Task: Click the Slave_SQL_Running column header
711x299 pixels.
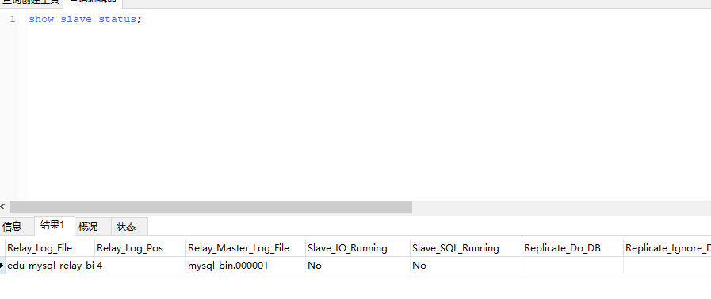Action: point(466,248)
